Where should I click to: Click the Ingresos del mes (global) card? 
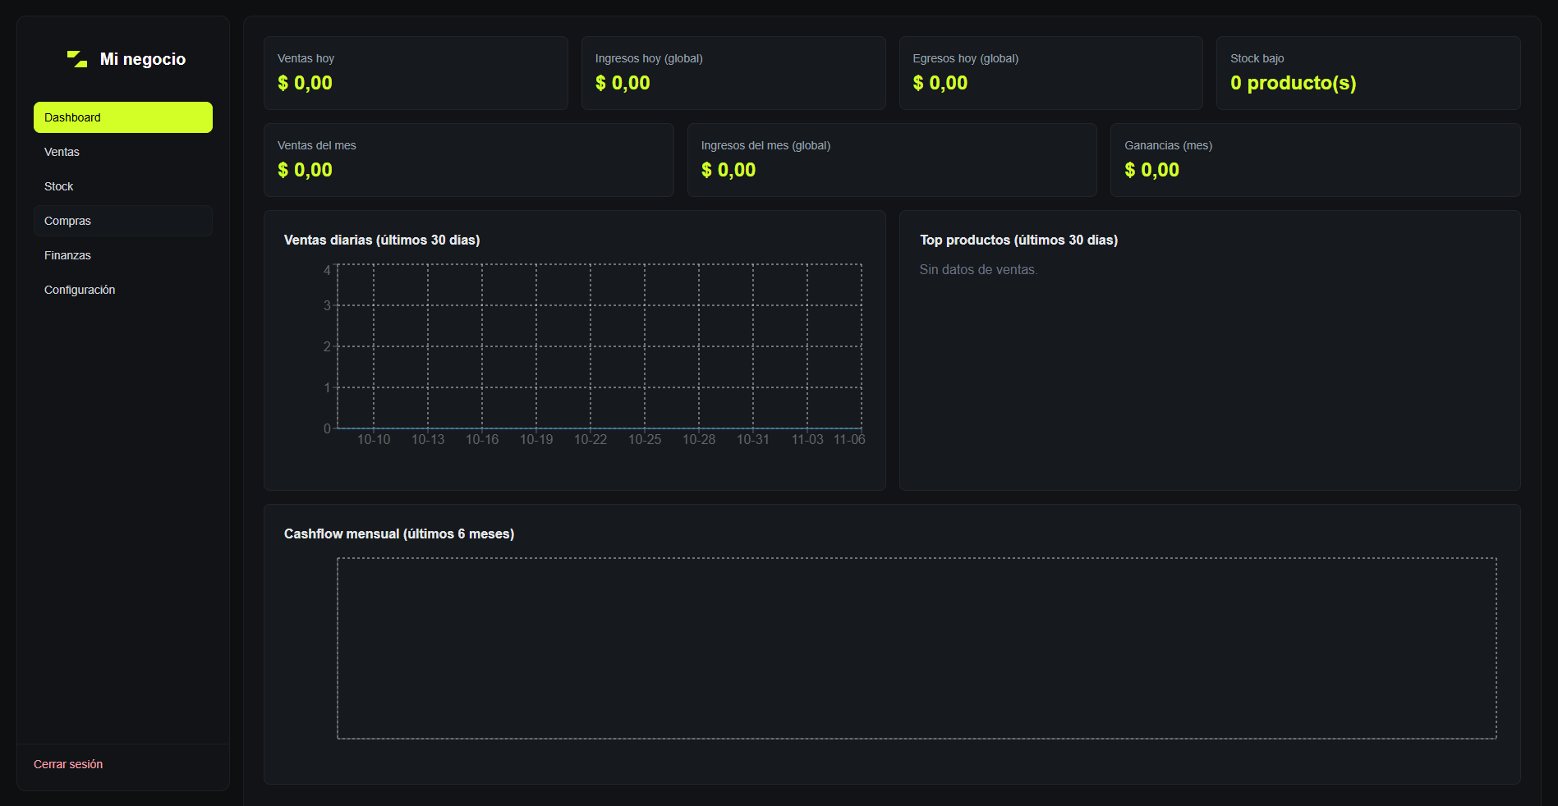coord(892,160)
